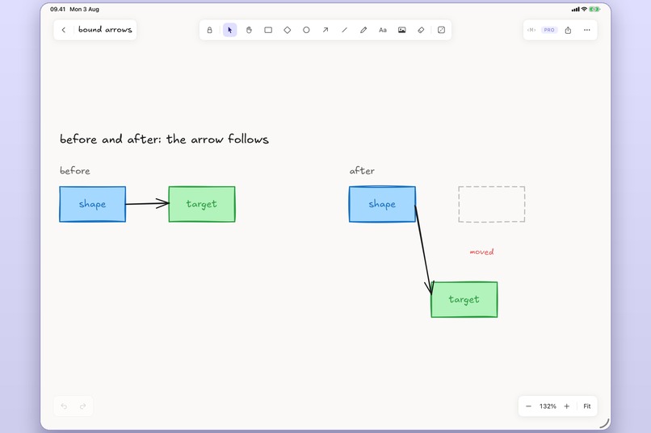Select the rectangle shape tool
The width and height of the screenshot is (651, 433).
click(268, 30)
